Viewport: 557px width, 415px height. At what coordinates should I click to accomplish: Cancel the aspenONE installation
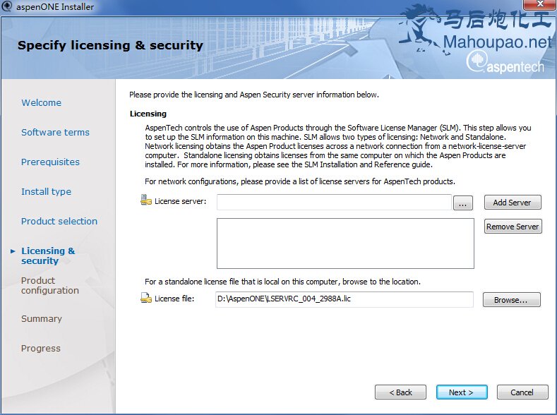click(x=522, y=392)
